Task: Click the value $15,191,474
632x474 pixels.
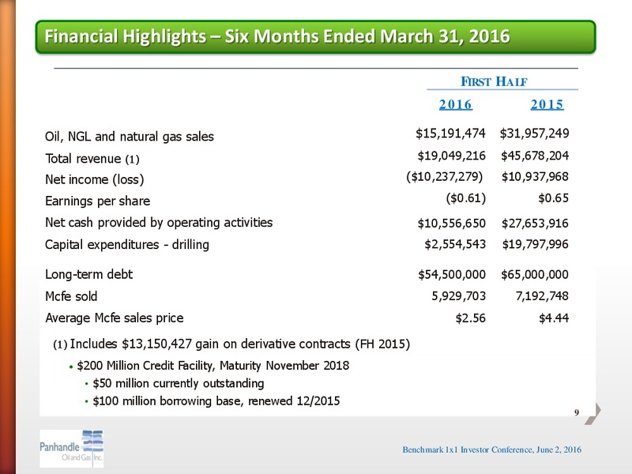Action: tap(450, 134)
